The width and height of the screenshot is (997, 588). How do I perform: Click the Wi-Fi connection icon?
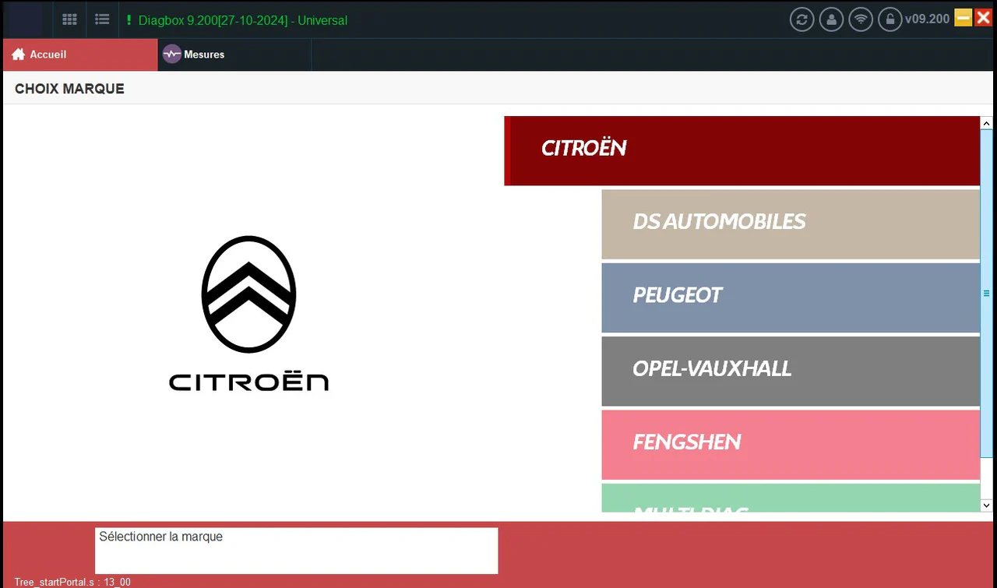(861, 19)
